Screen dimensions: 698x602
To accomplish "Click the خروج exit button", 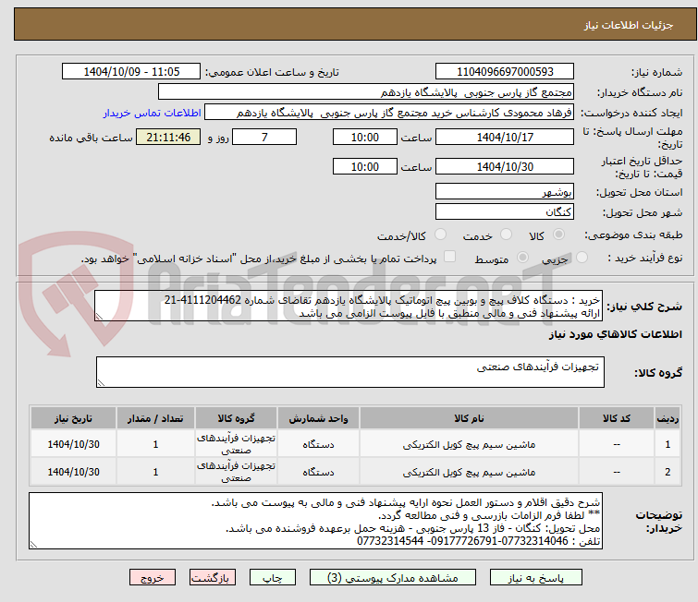I will [153, 578].
